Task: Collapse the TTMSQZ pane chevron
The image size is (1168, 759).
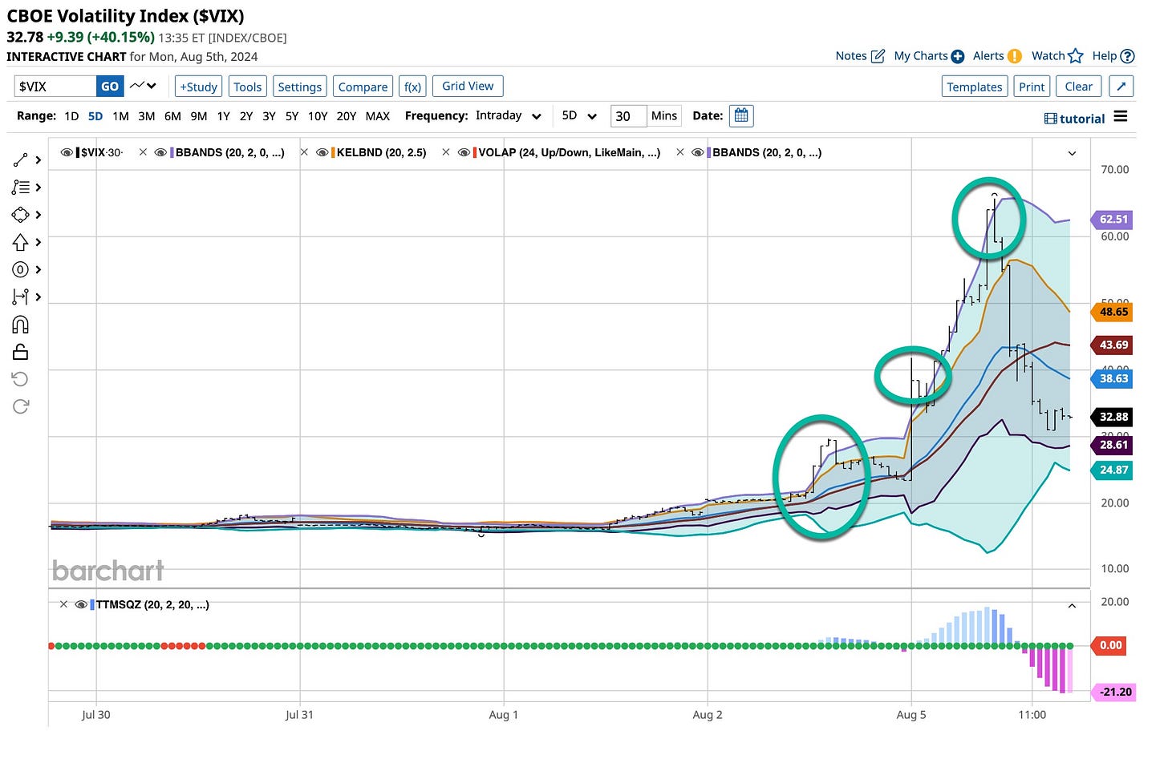Action: (x=1072, y=605)
